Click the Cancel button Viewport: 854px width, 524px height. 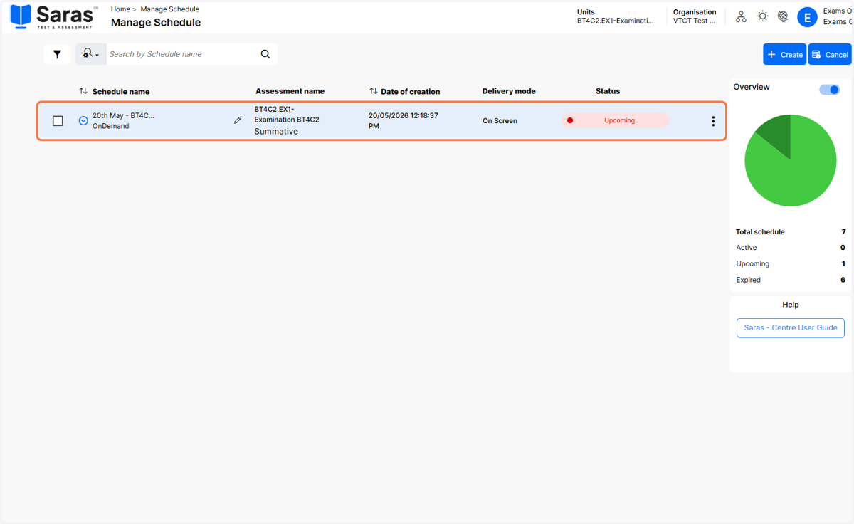(x=830, y=54)
